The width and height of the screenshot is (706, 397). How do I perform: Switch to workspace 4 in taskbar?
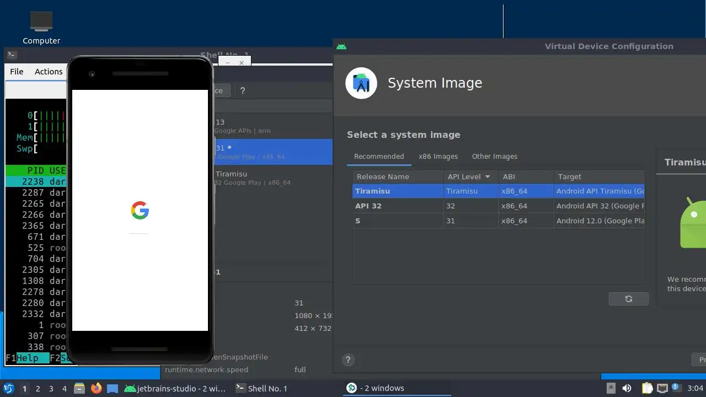(x=65, y=389)
